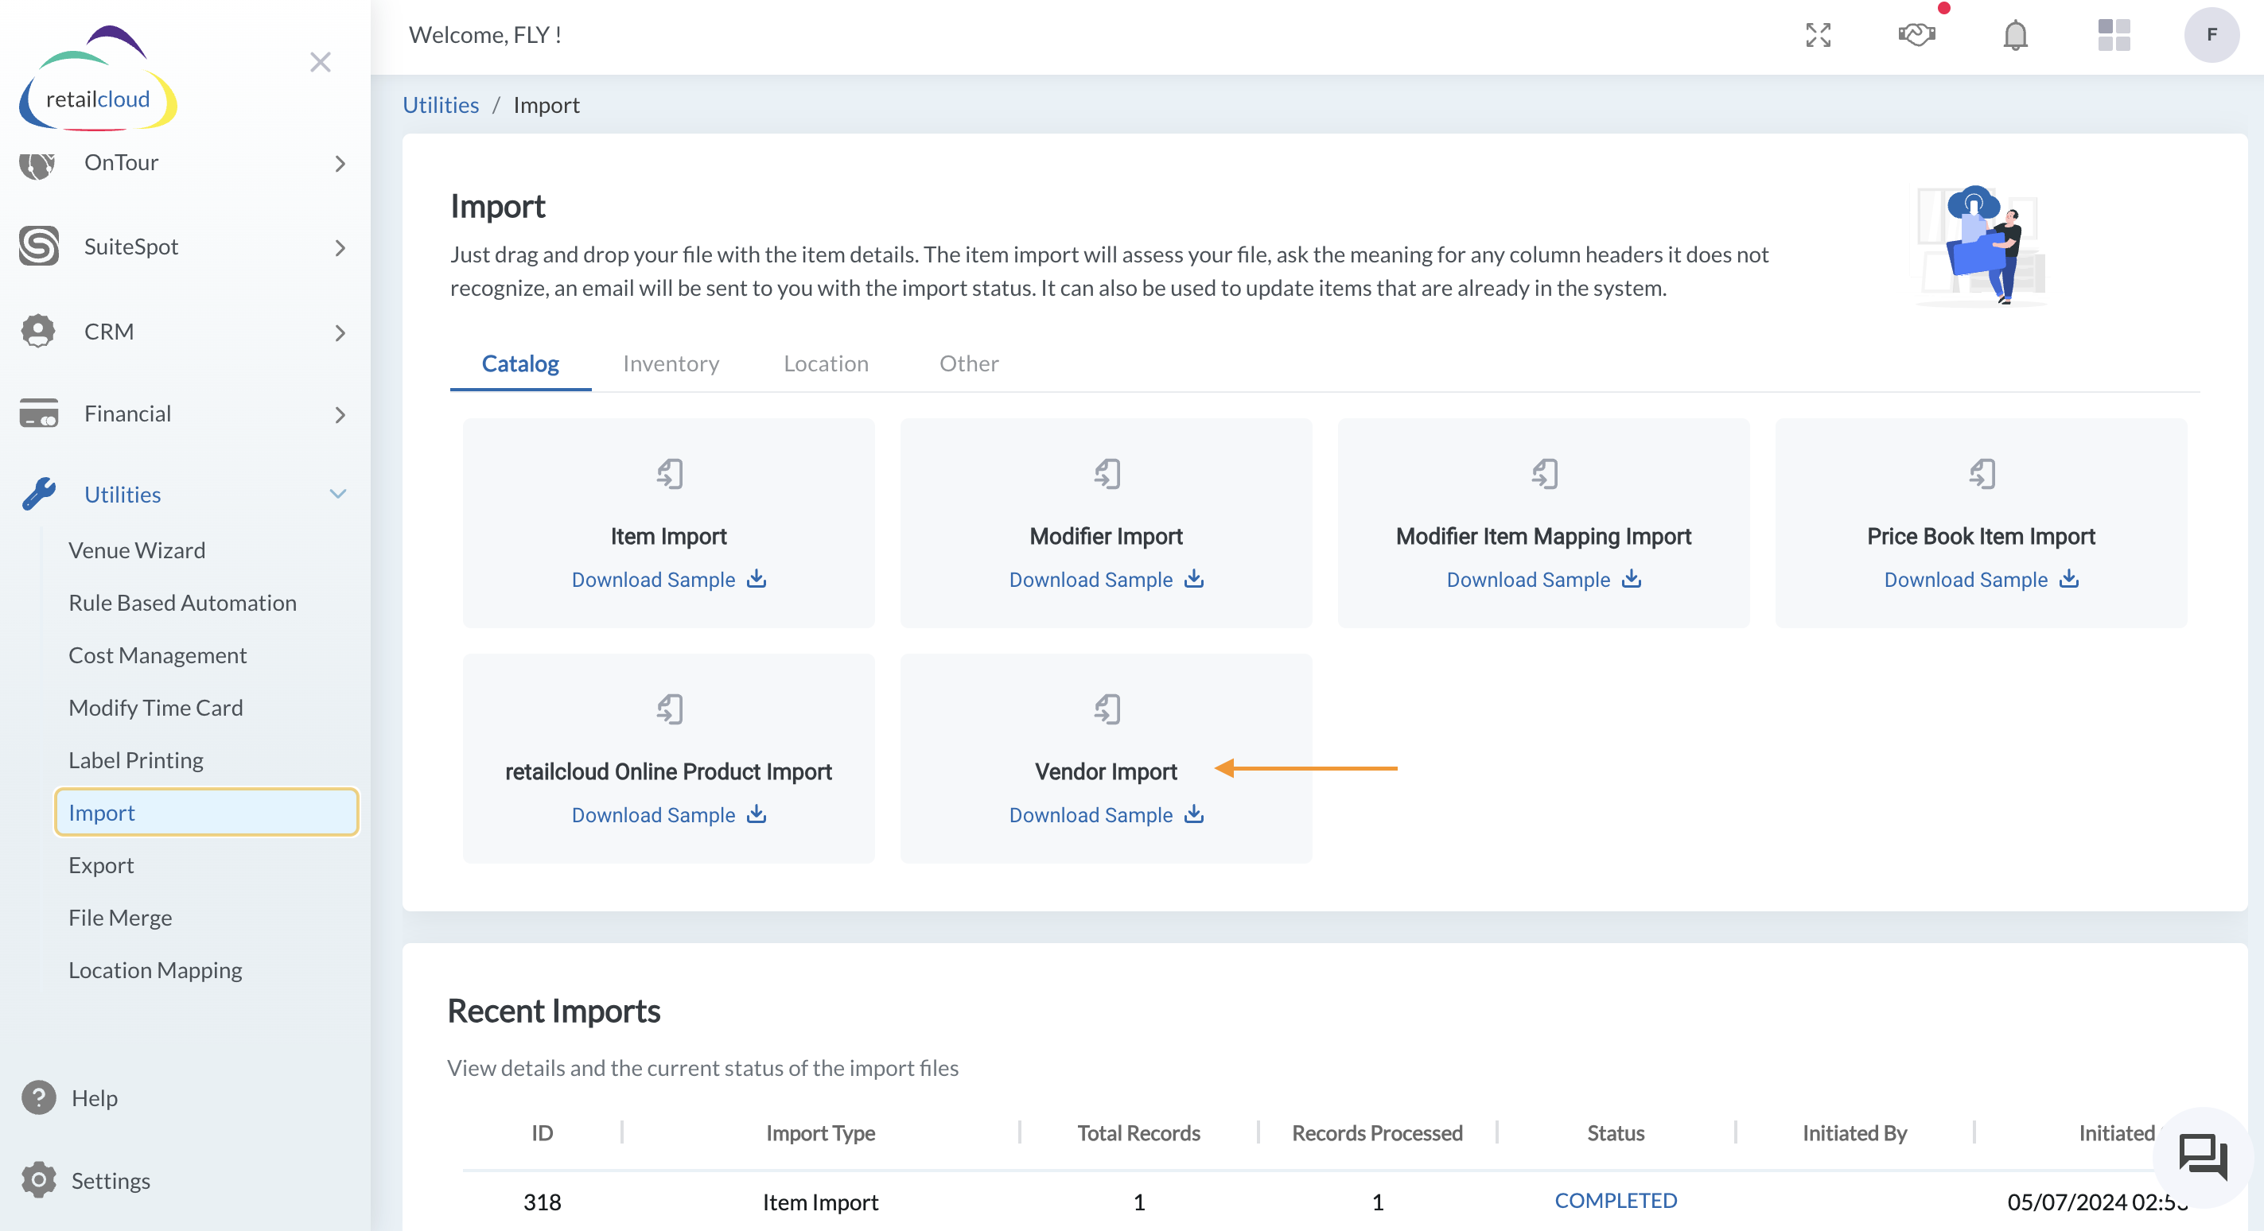Screen dimensions: 2264x1231
Task: Click download icon under Modifier Import
Action: tap(1194, 579)
